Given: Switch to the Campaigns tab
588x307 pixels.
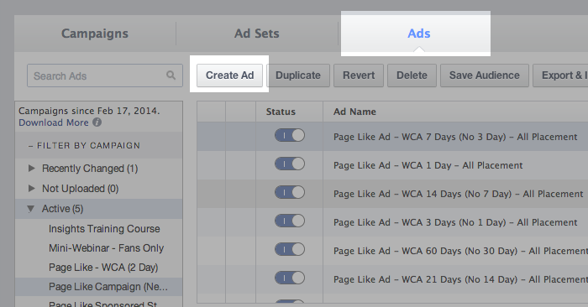Looking at the screenshot, I should pyautogui.click(x=95, y=34).
